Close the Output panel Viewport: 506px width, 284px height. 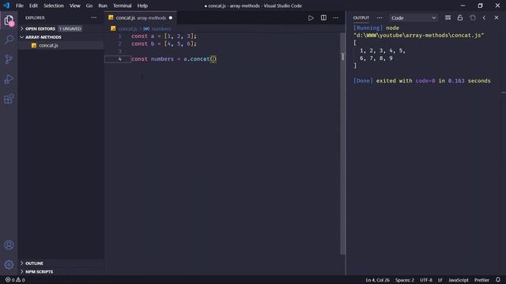497,17
